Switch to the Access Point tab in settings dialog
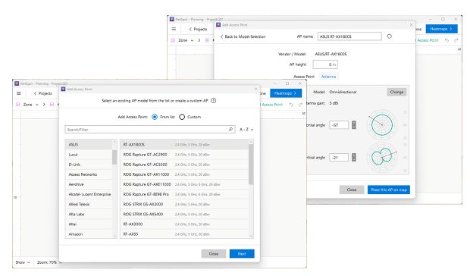Image resolution: width=470 pixels, height=276 pixels. pos(304,77)
